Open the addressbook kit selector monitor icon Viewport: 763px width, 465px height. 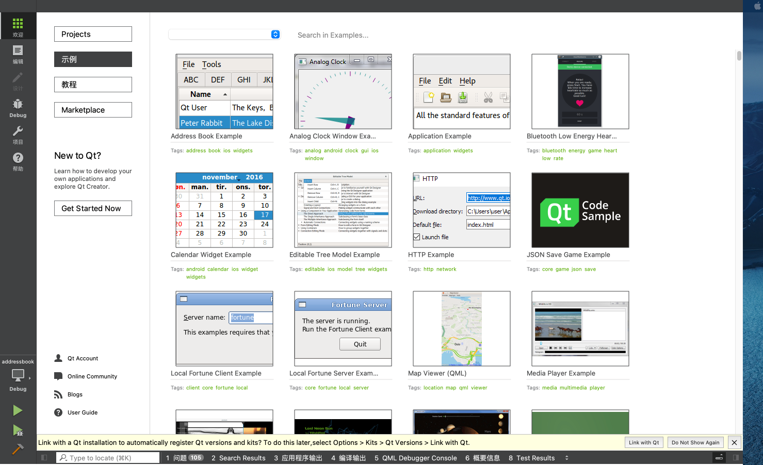[18, 375]
